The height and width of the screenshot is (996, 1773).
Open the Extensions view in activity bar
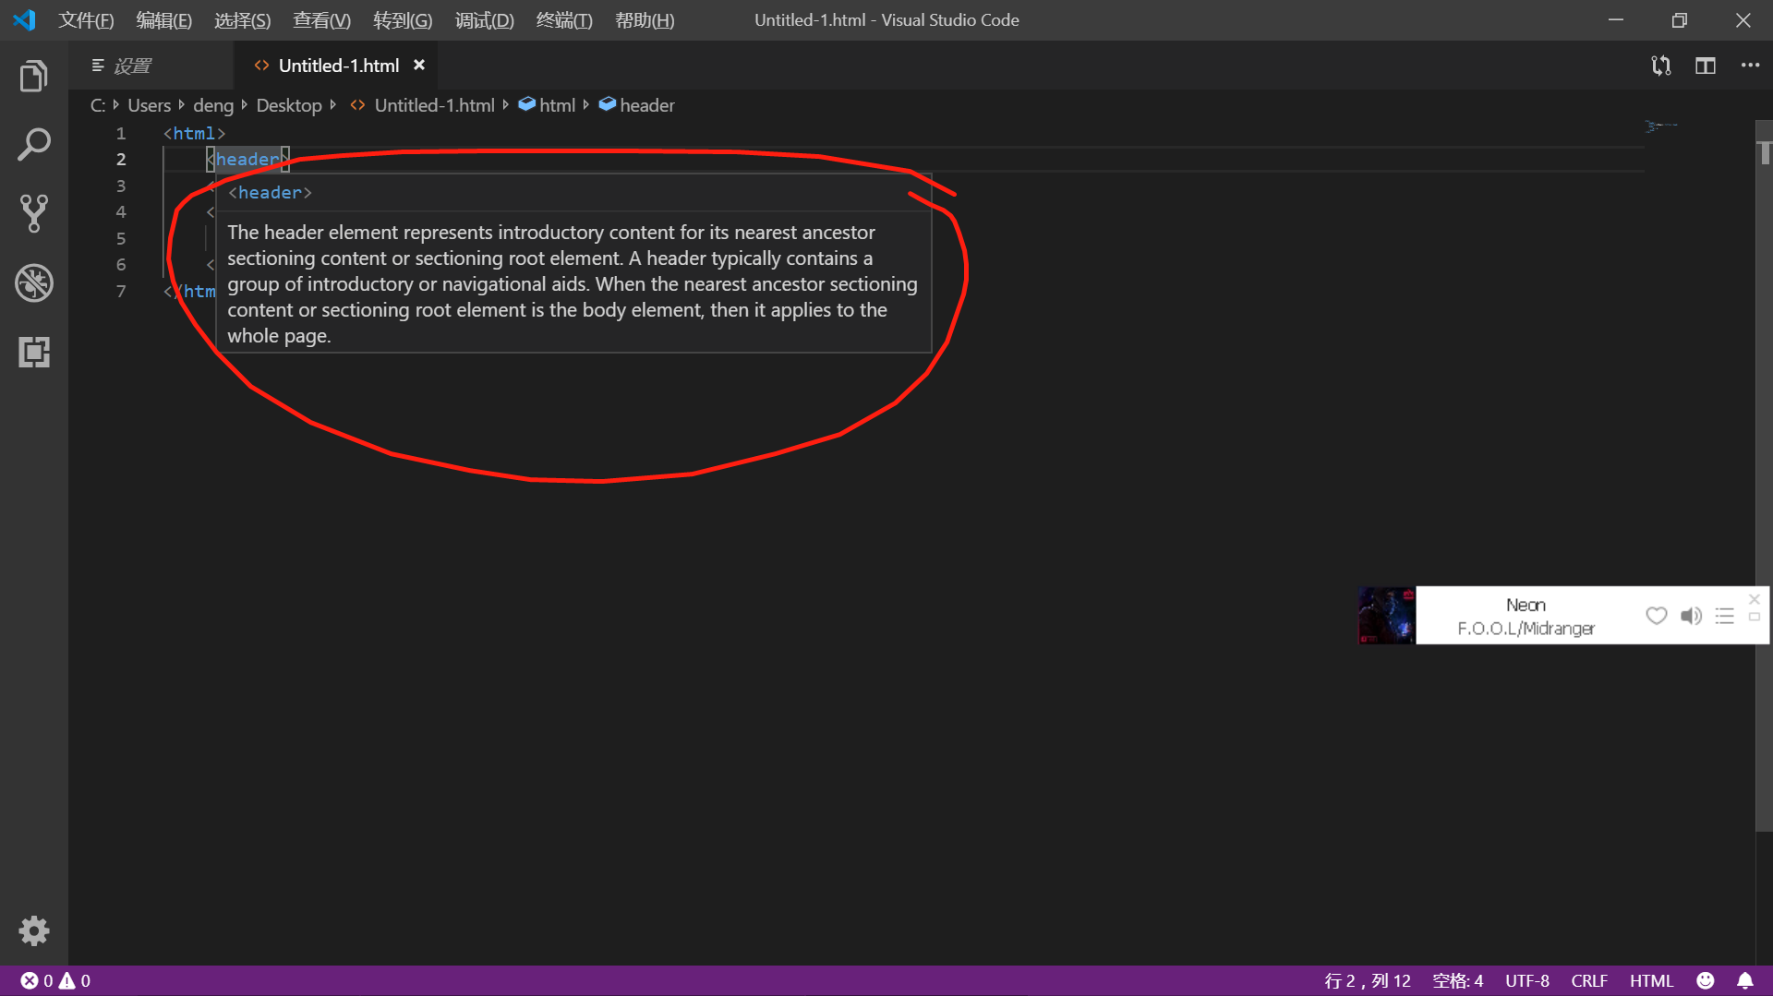[x=34, y=352]
